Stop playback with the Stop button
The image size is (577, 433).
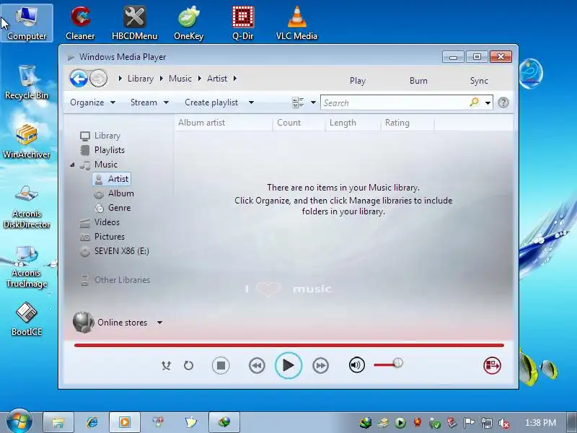[221, 365]
